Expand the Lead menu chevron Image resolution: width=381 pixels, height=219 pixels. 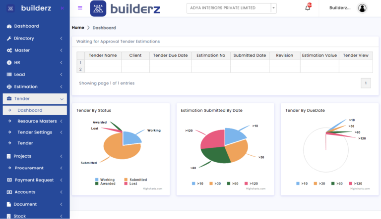[61, 74]
